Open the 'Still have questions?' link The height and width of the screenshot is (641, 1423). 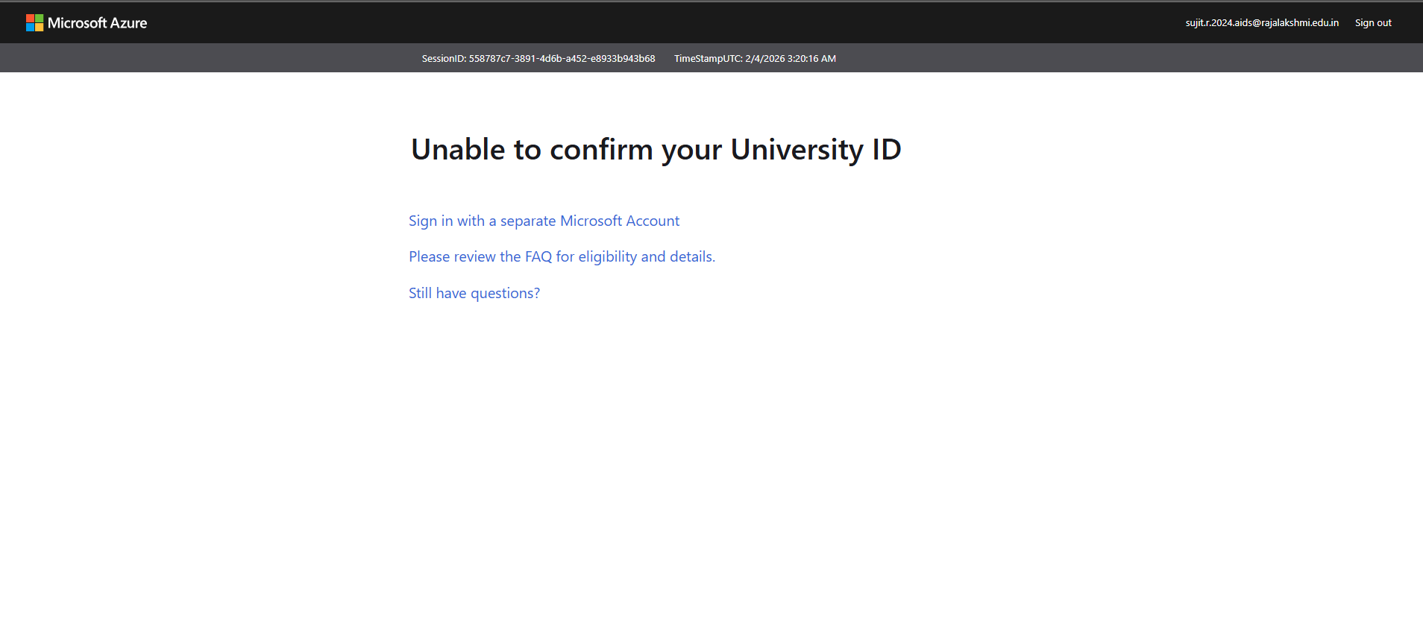[x=474, y=293]
